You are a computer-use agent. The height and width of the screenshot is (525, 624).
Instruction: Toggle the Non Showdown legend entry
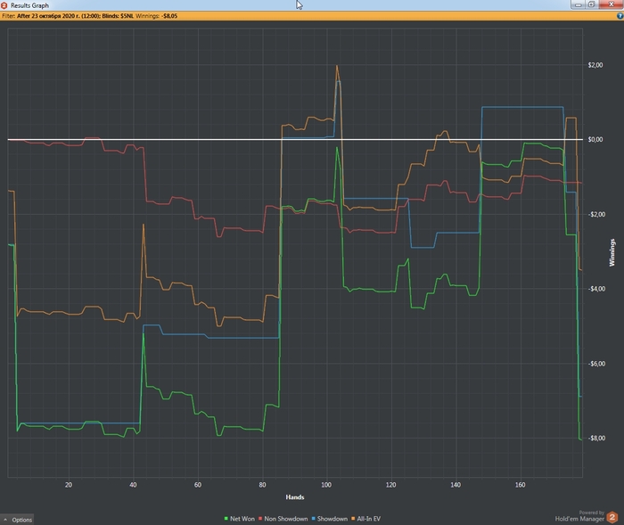283,519
